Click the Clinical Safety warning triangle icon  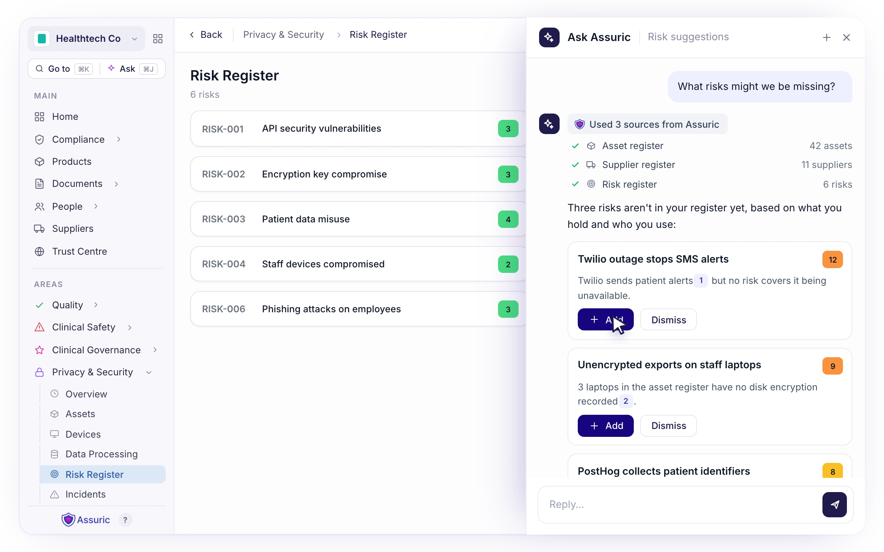click(x=39, y=327)
